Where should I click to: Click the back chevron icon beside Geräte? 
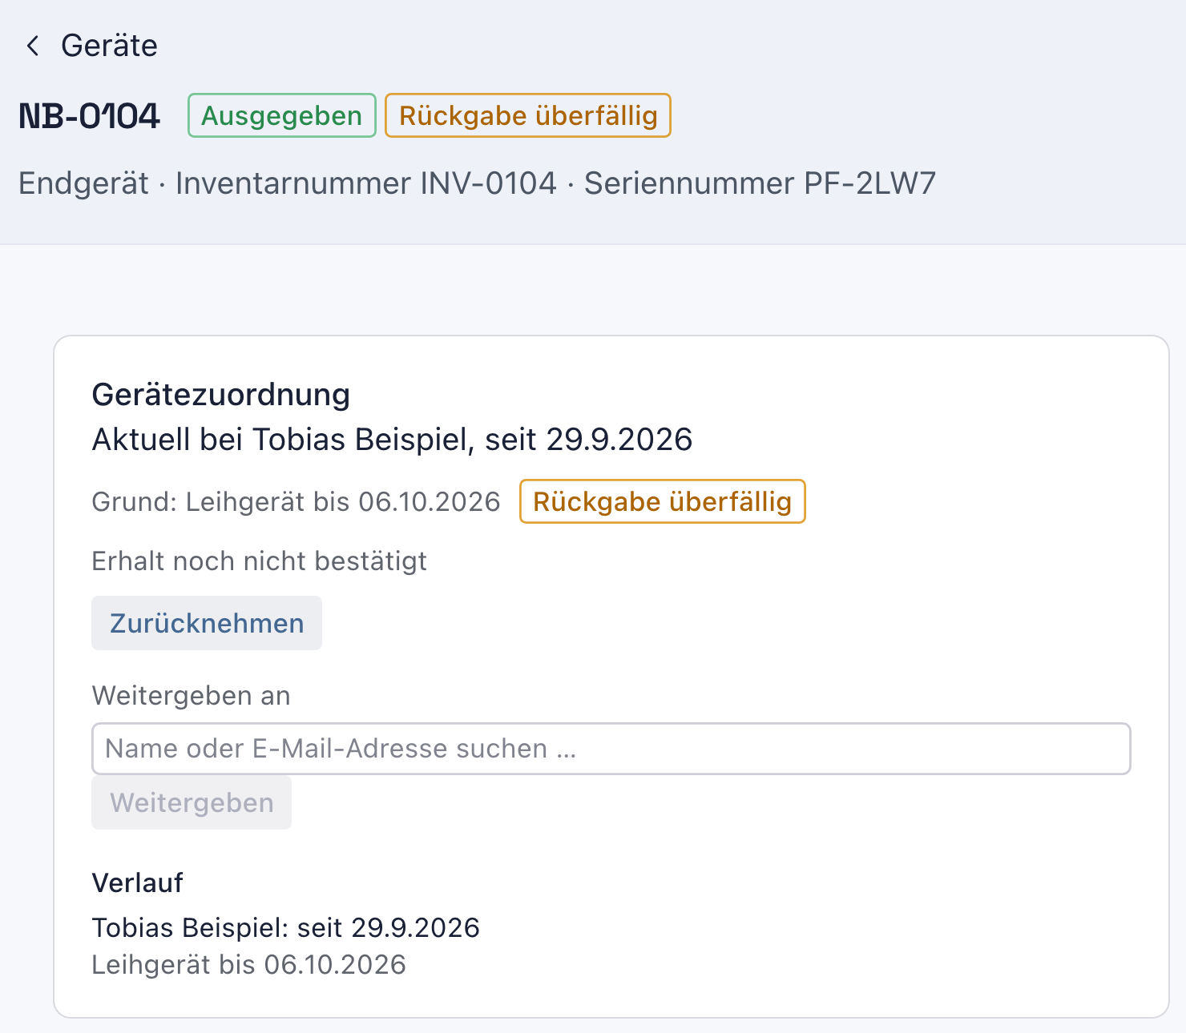pyautogui.click(x=33, y=46)
